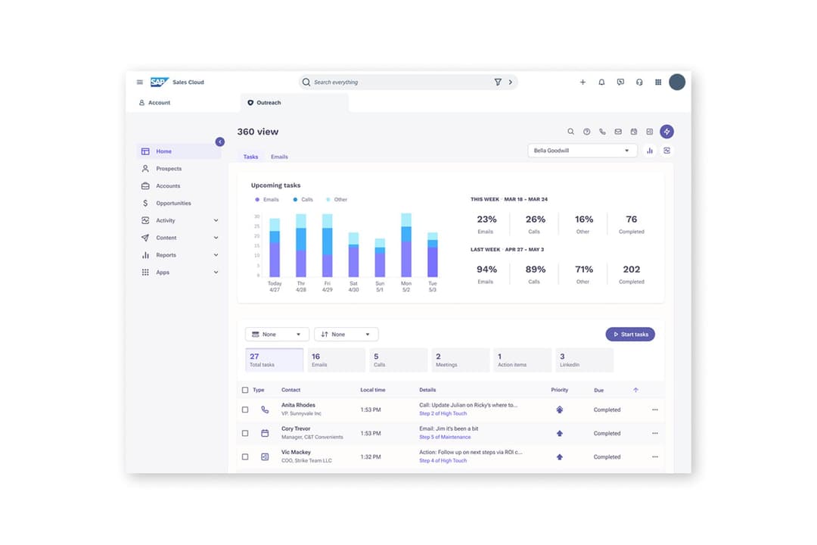Filter by 5 Calls card

pos(398,360)
